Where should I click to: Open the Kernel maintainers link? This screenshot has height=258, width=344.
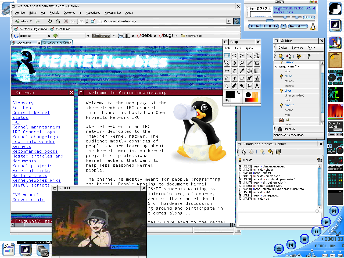36,127
